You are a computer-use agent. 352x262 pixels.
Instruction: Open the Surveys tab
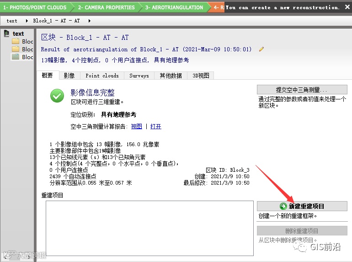click(x=139, y=76)
